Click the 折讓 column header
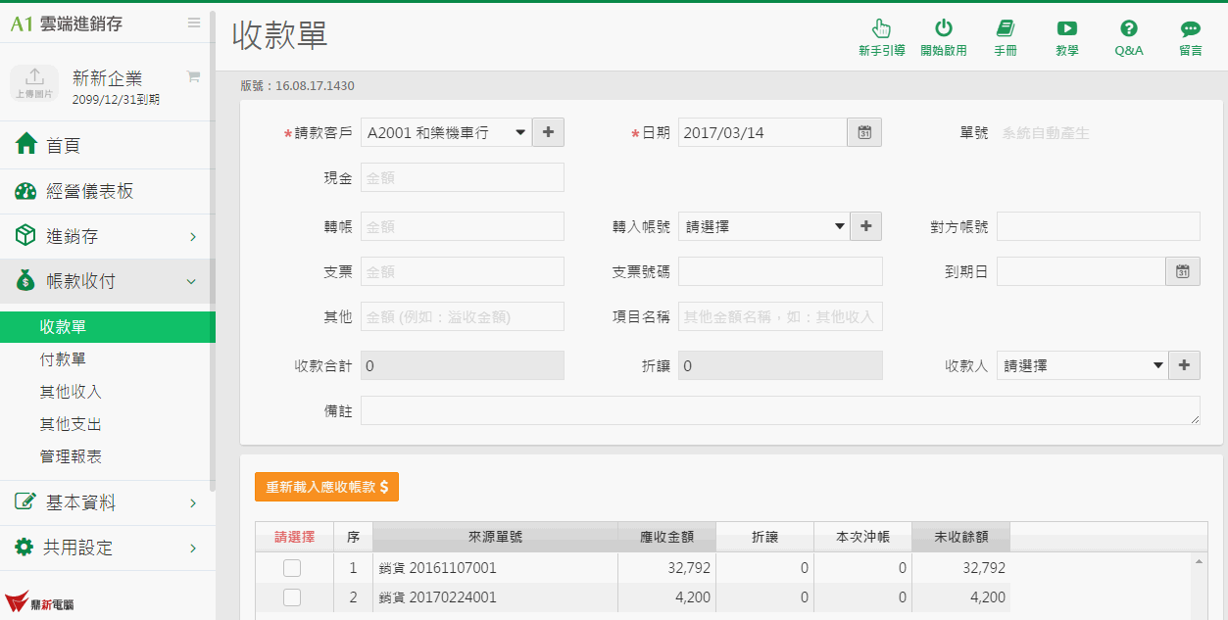Image resolution: width=1228 pixels, height=620 pixels. (764, 537)
